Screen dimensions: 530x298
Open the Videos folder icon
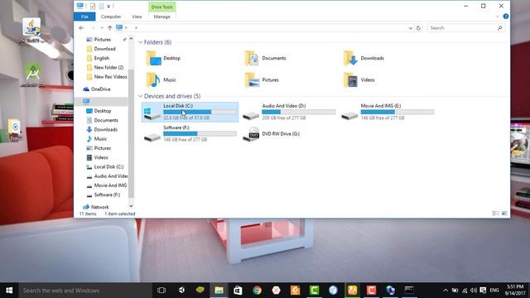click(350, 80)
